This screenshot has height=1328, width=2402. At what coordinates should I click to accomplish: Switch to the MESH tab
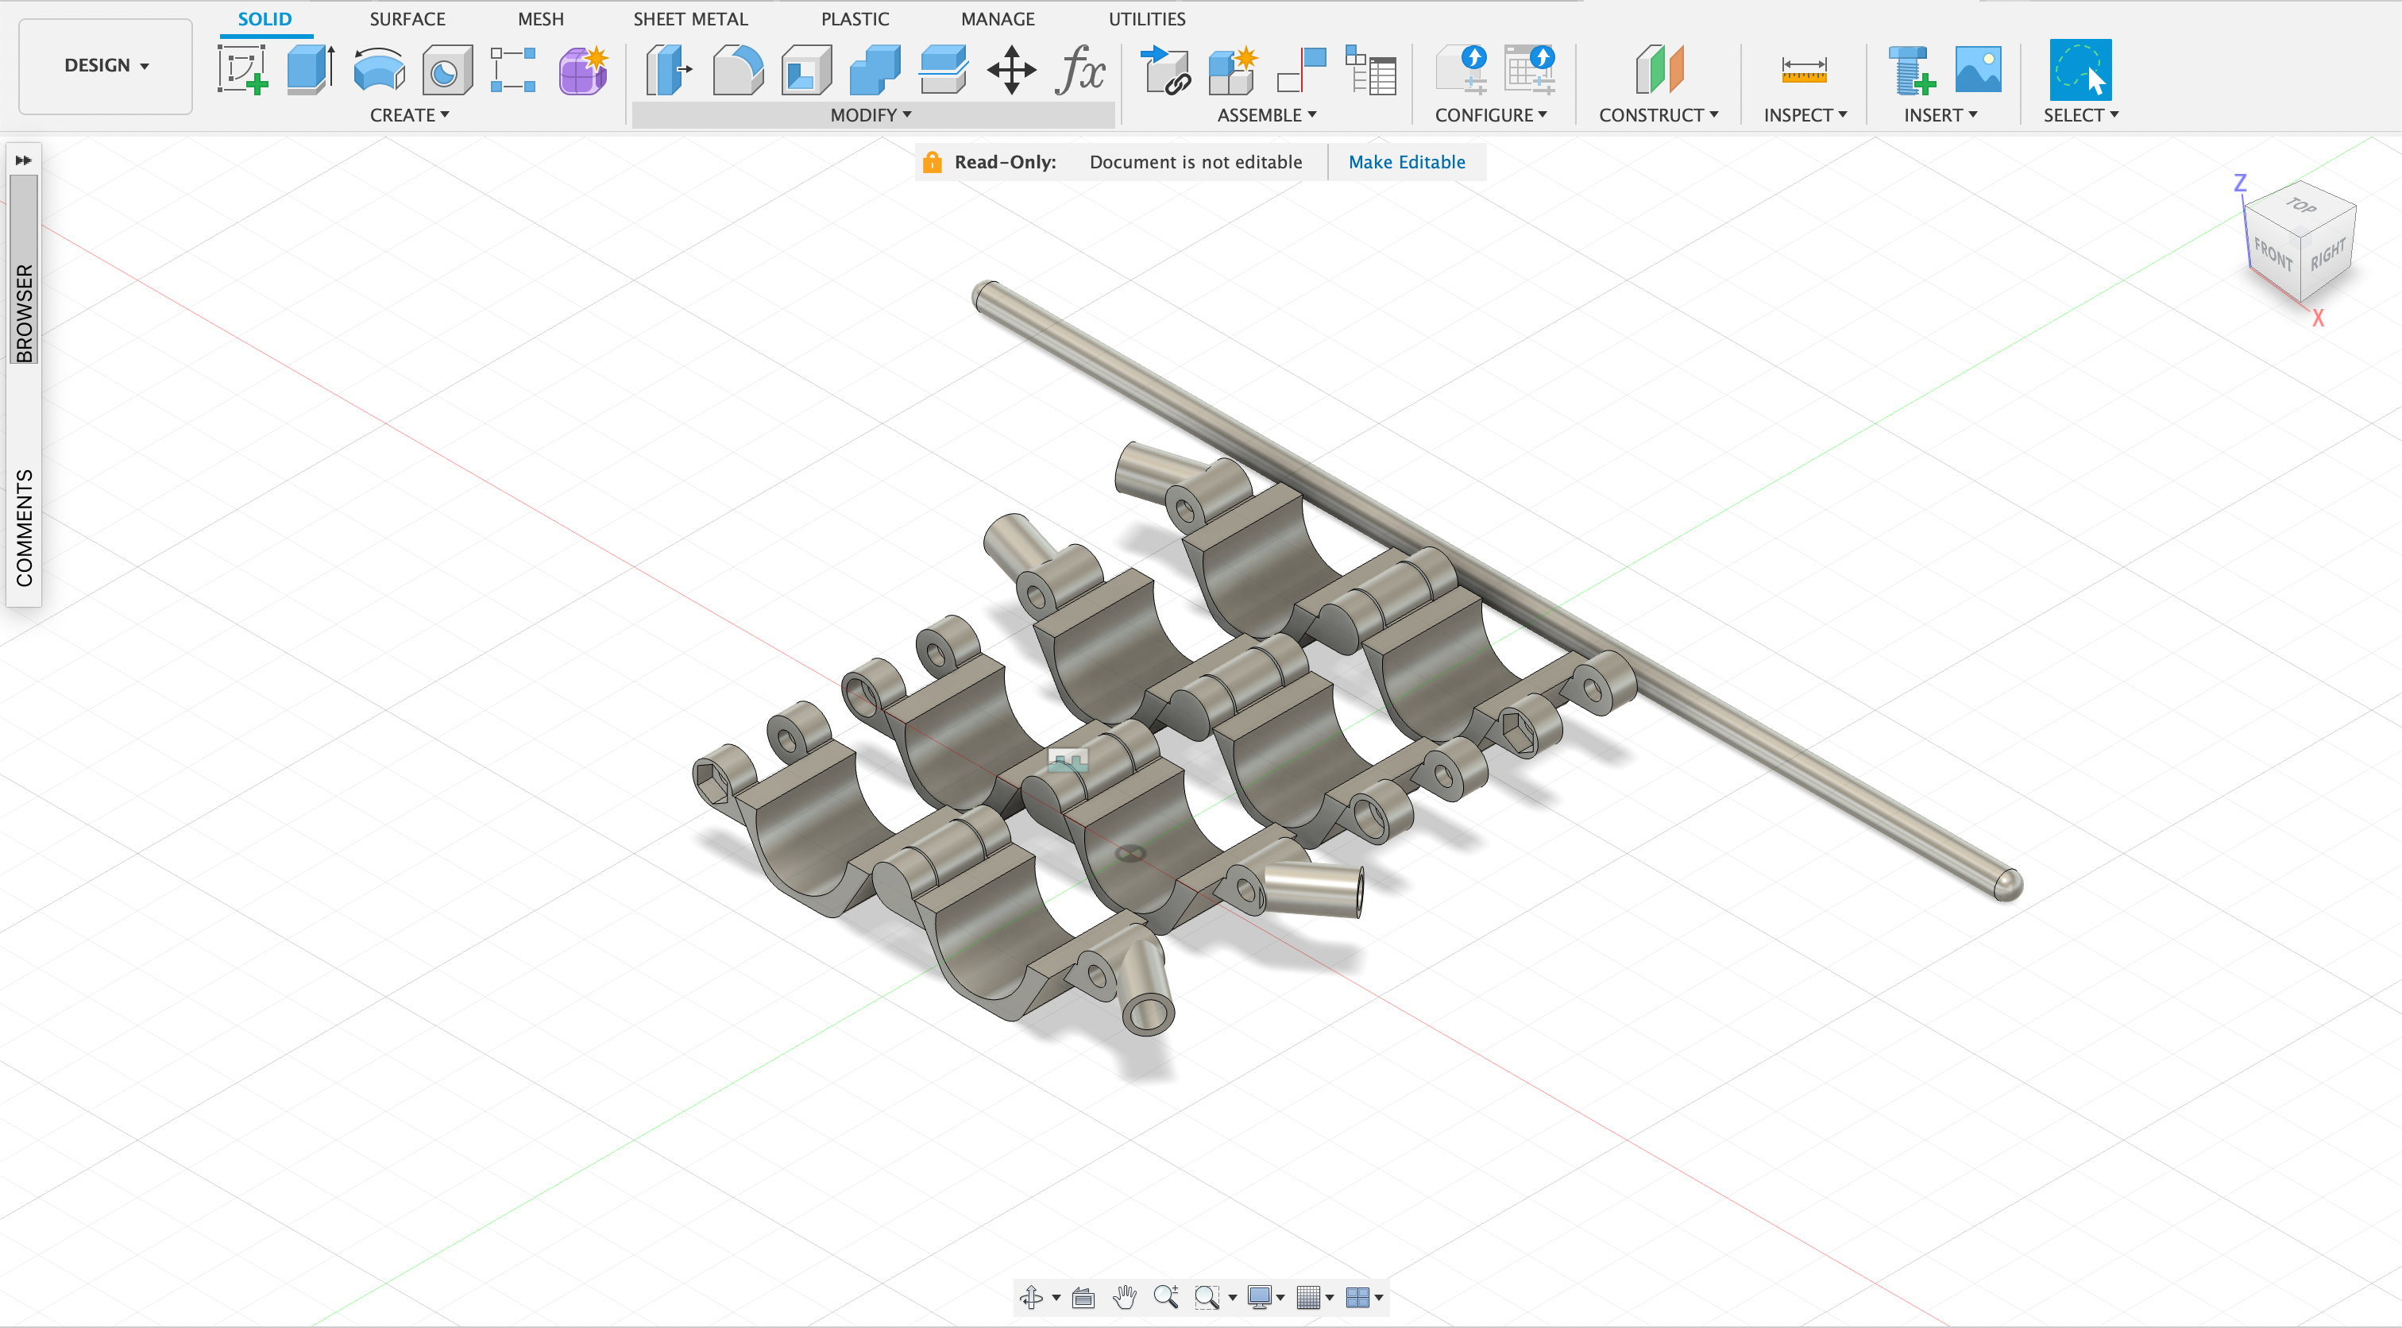click(x=541, y=18)
